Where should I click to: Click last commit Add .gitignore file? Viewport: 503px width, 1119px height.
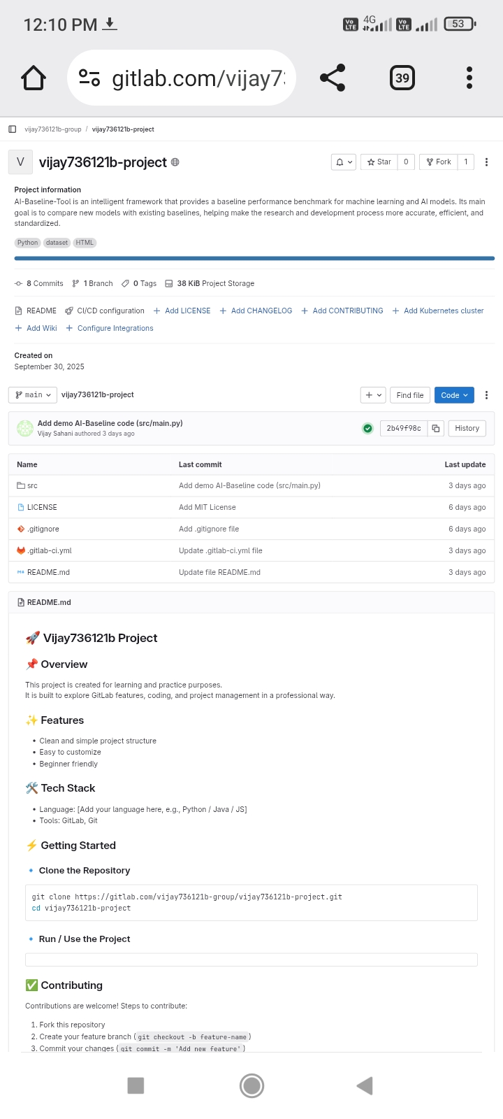[x=209, y=529]
